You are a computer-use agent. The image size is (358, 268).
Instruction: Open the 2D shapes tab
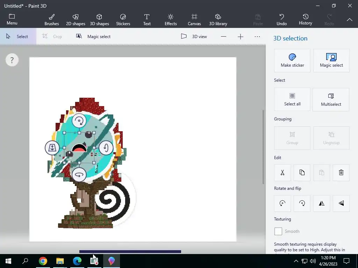(76, 20)
